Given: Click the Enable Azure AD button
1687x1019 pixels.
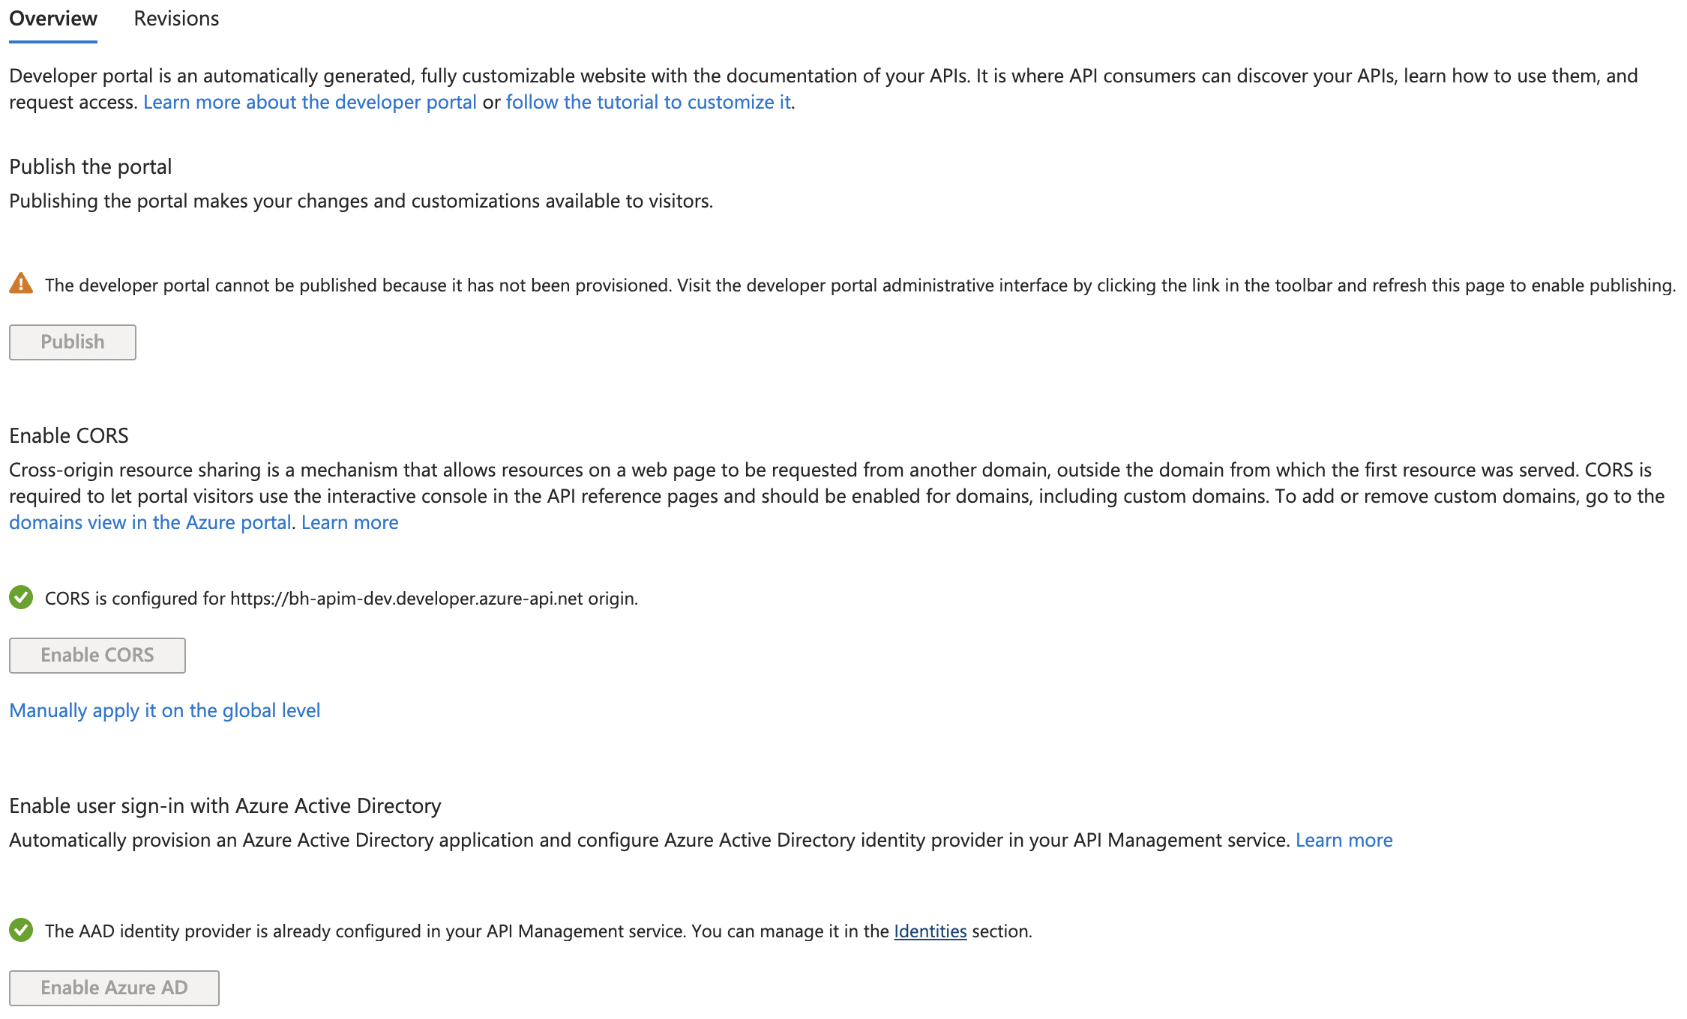Looking at the screenshot, I should coord(114,988).
